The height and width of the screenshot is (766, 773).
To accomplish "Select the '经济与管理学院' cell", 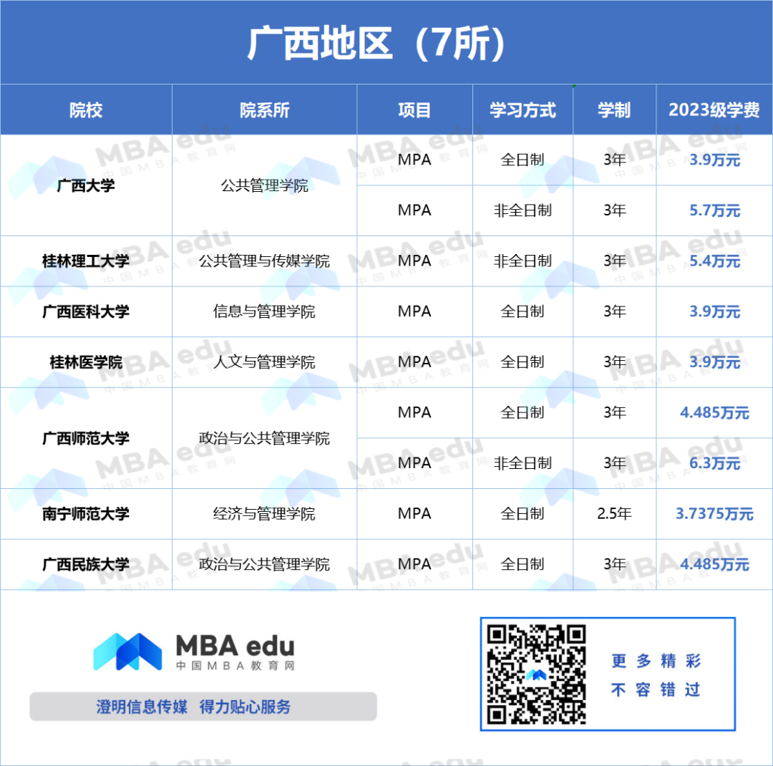I will (264, 514).
